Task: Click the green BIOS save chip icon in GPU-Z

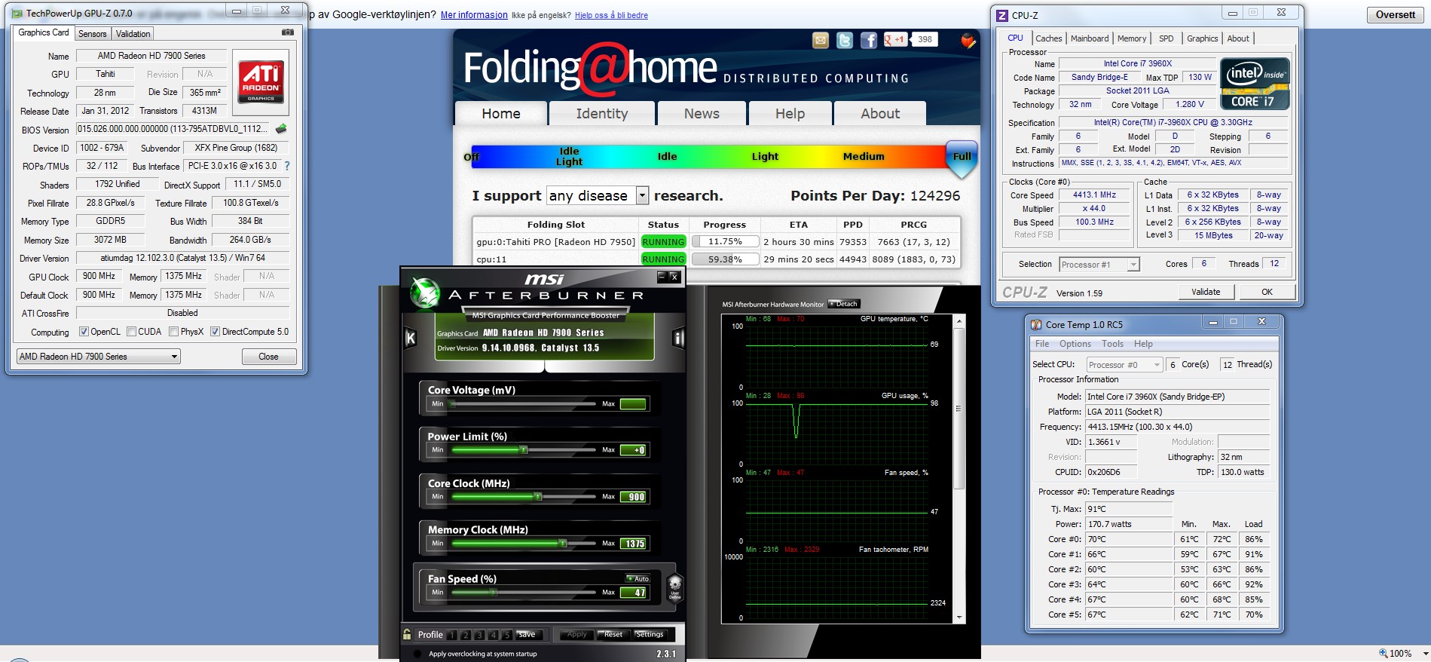Action: pyautogui.click(x=281, y=129)
